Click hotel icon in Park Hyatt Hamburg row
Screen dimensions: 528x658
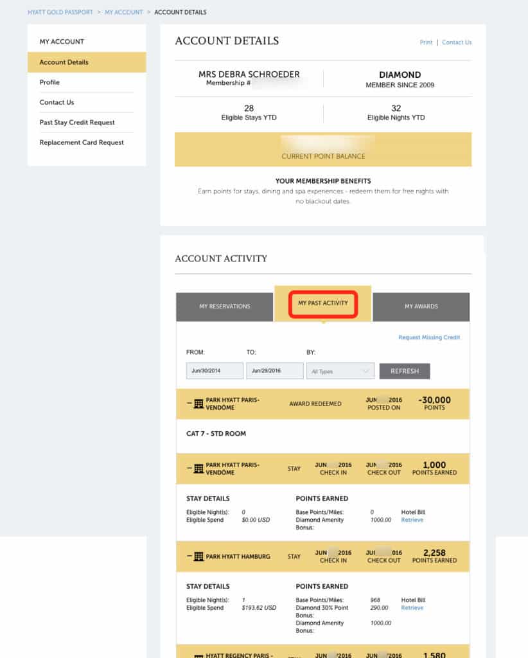click(x=198, y=556)
